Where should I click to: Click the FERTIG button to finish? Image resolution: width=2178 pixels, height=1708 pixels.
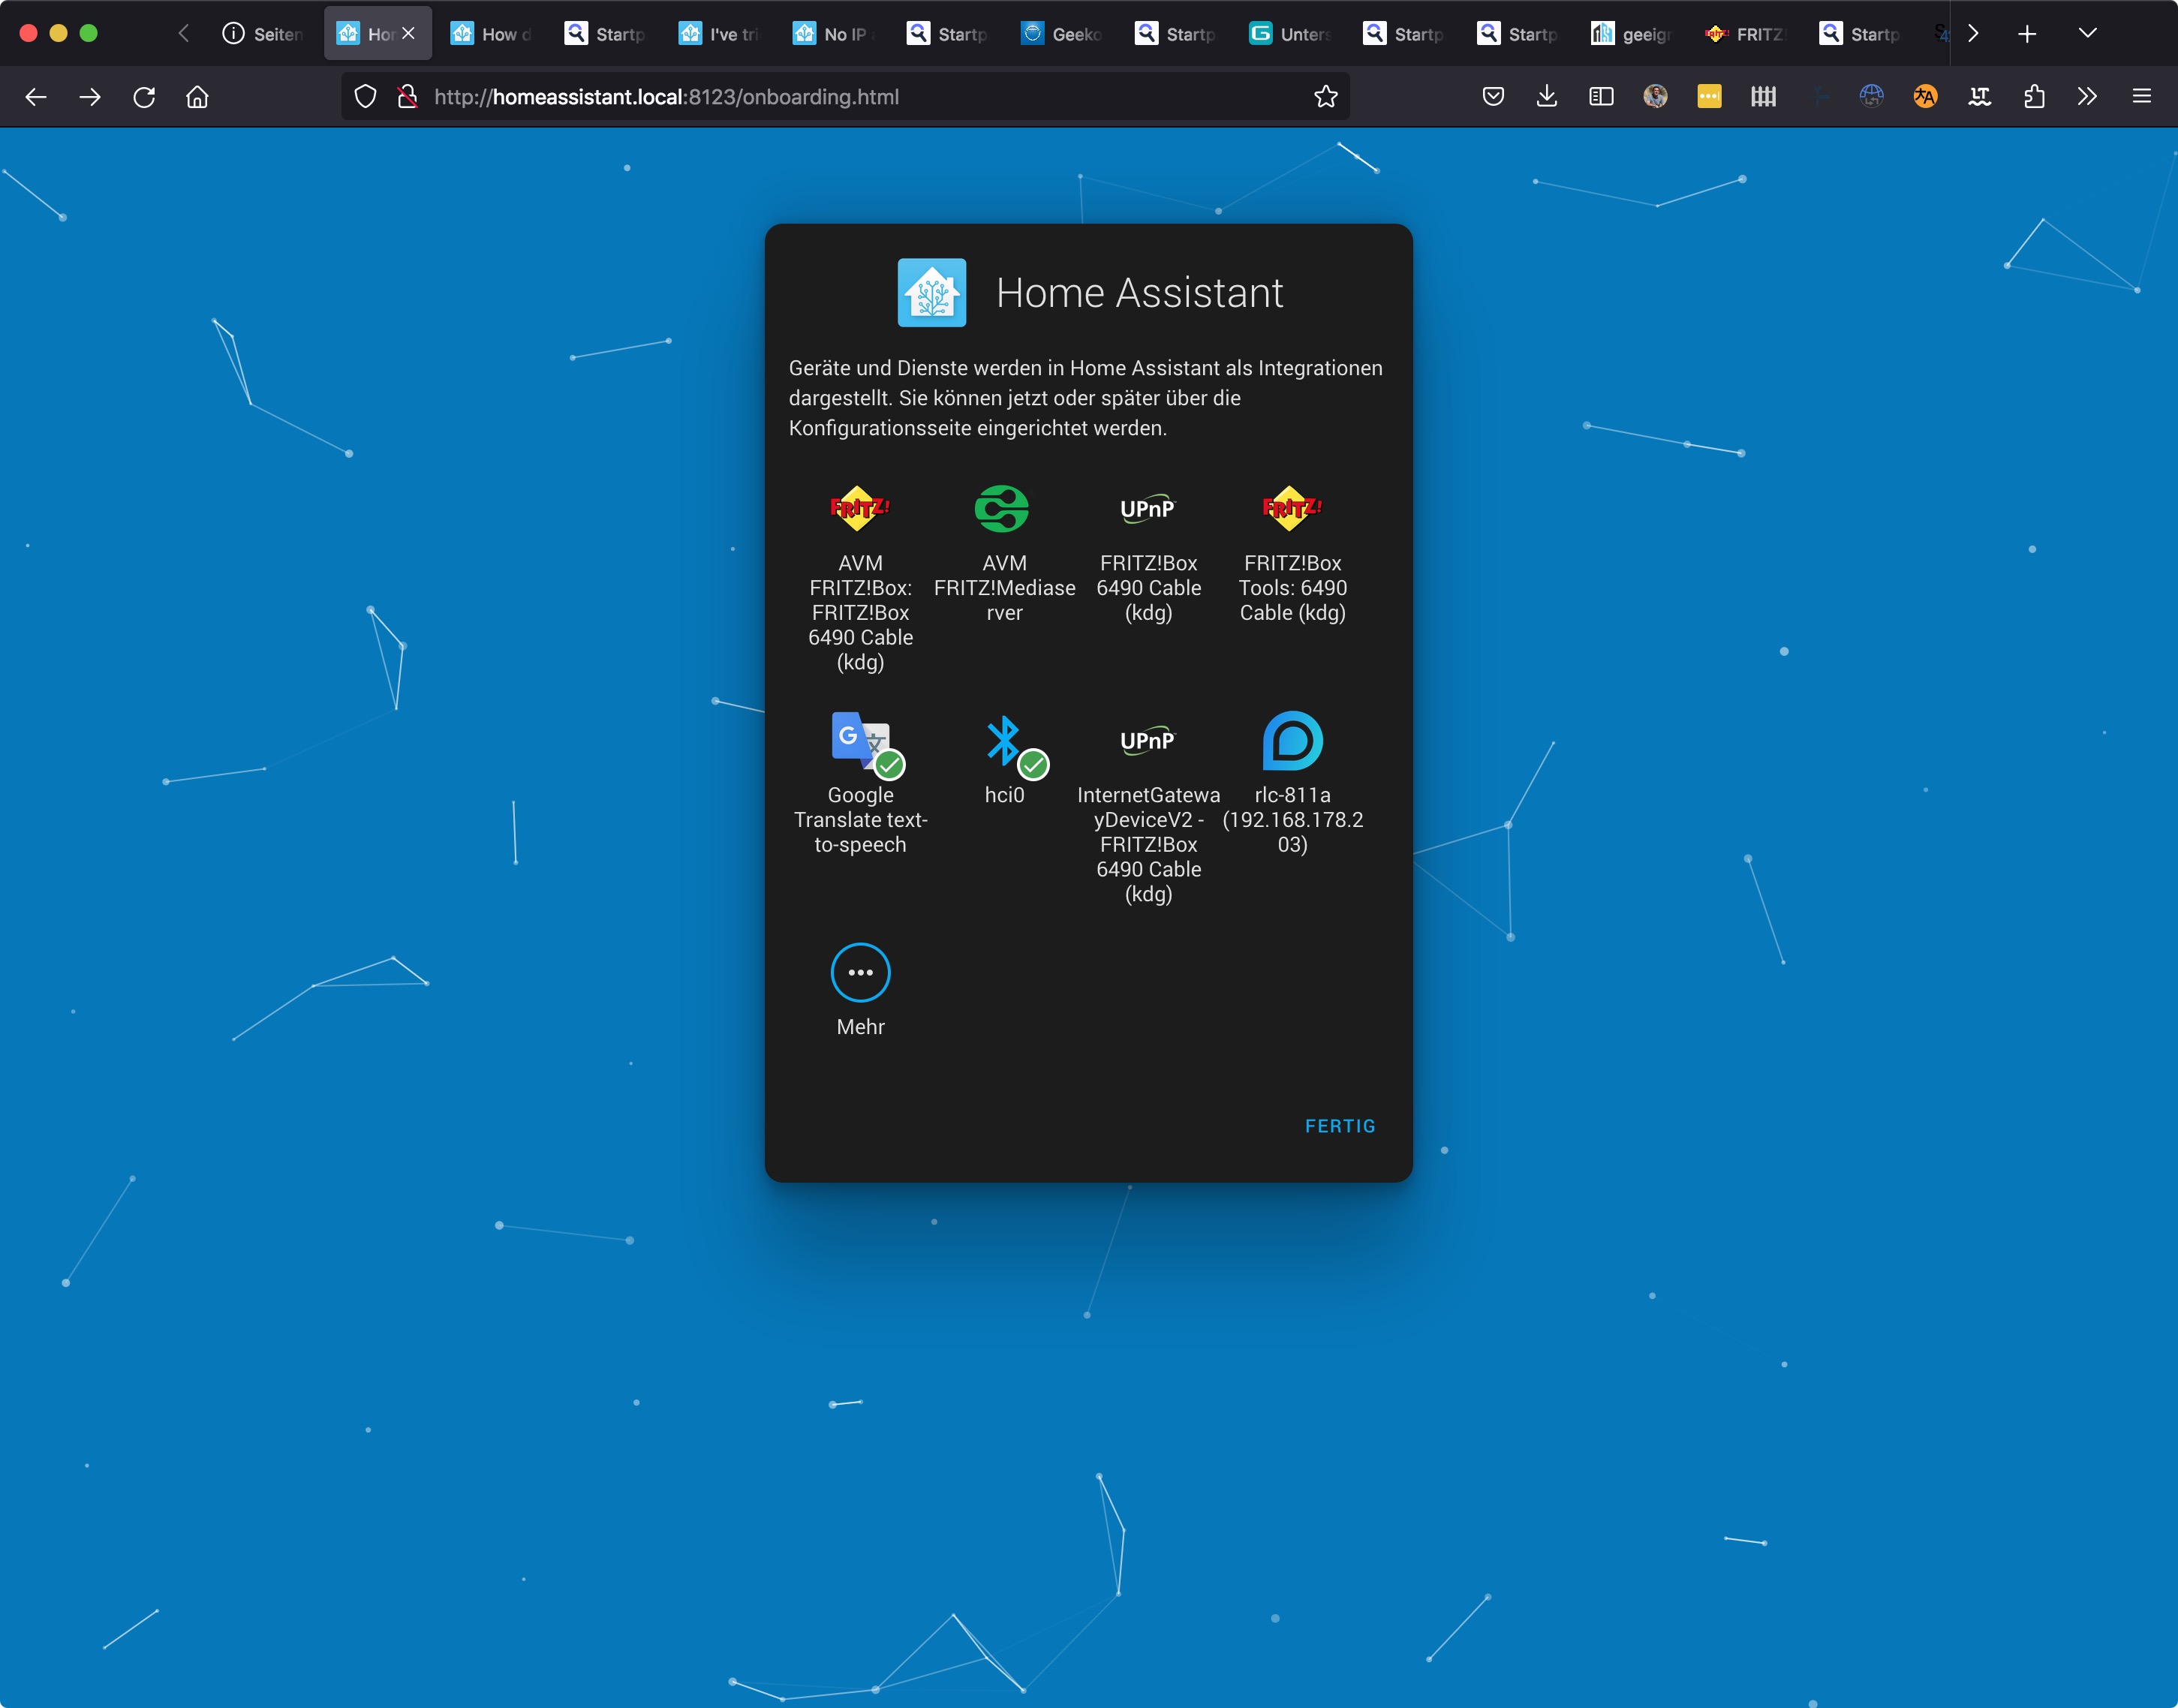1339,1126
